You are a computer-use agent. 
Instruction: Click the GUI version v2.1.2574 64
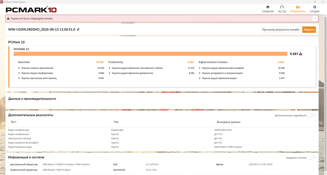[x=152, y=164]
